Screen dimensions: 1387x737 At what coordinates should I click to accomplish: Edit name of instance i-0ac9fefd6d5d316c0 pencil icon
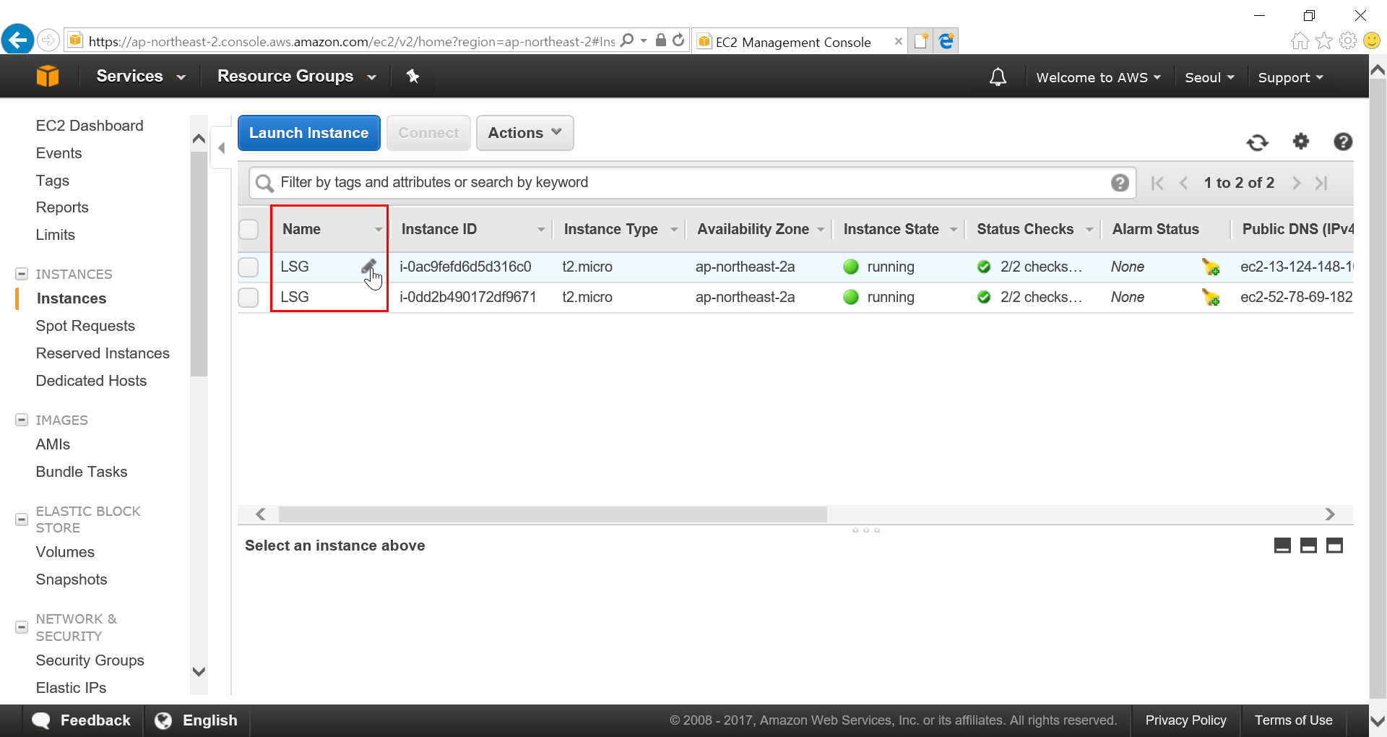(x=368, y=267)
